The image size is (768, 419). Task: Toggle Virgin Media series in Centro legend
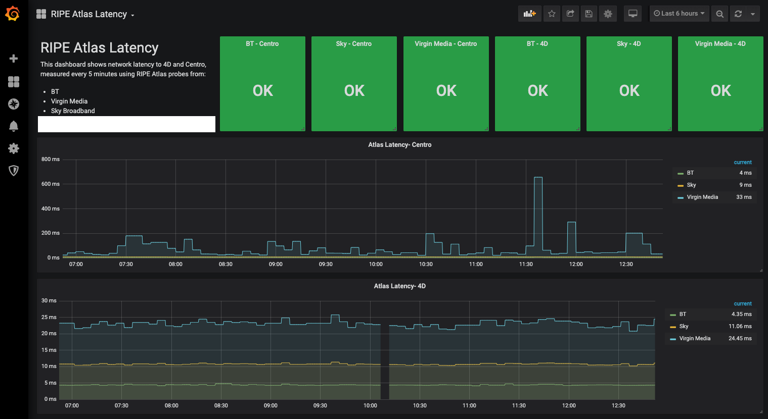pyautogui.click(x=702, y=197)
